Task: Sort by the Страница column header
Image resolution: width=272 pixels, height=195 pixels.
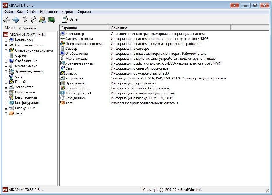Action: (x=84, y=28)
